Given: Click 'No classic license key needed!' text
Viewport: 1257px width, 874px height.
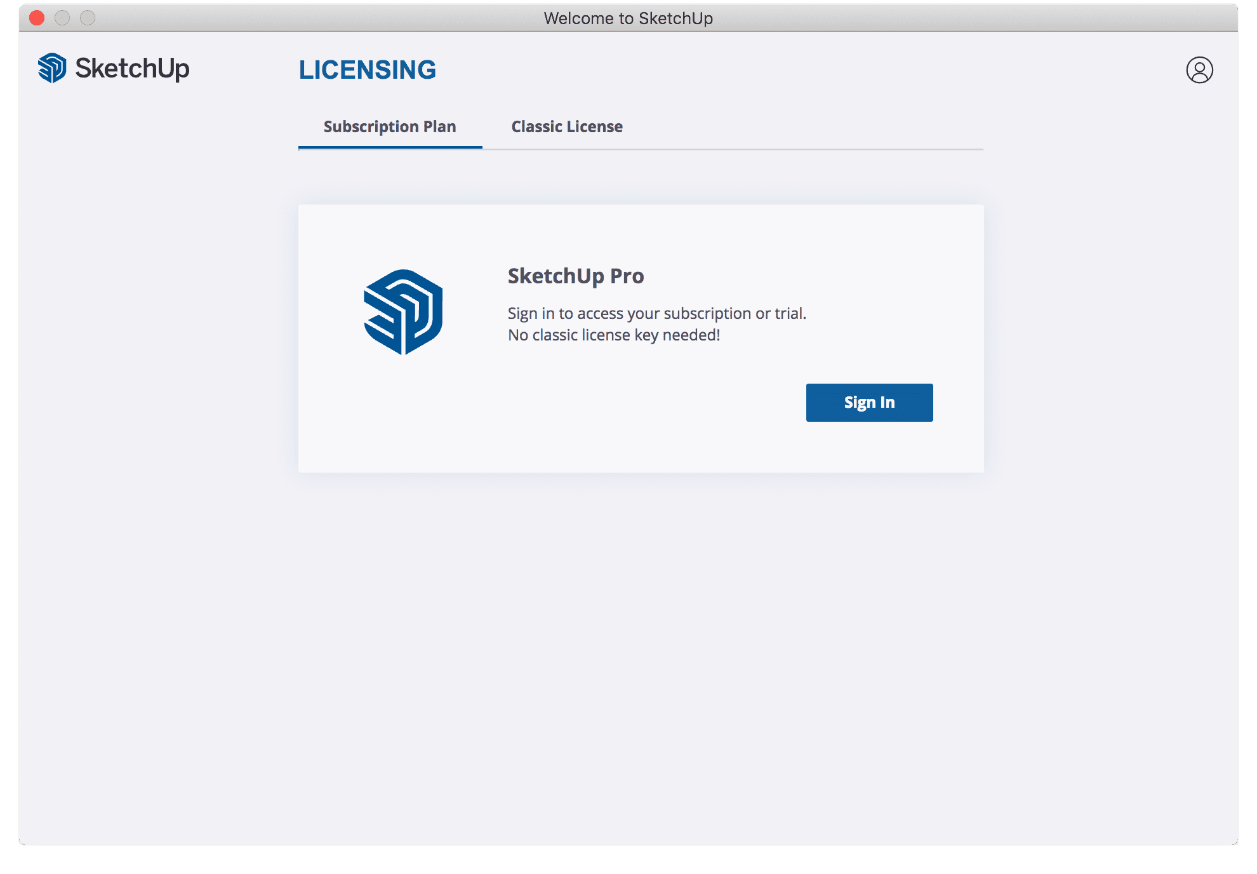Looking at the screenshot, I should point(614,335).
